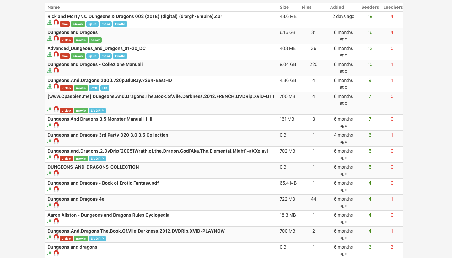Screen dimensions: 452x258
Task: Open the magnet link for PLAYNOW Vile Darkness release
Action: click(x=56, y=237)
